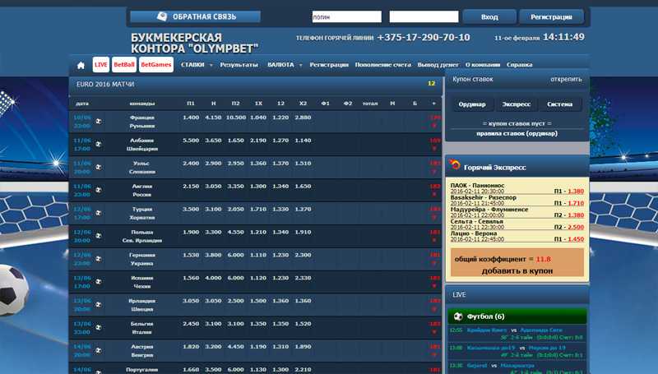Expand the Футбол (6) live section

point(517,316)
